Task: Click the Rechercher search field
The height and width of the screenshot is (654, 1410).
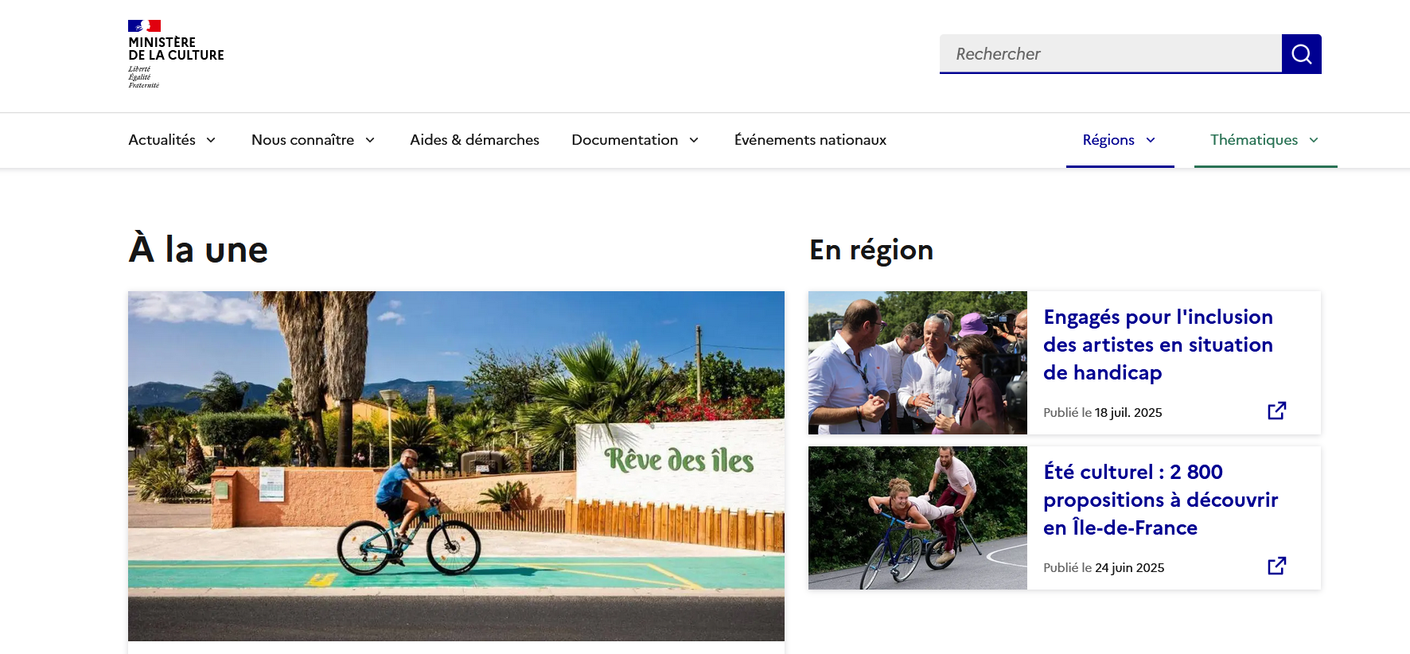Action: [1111, 54]
